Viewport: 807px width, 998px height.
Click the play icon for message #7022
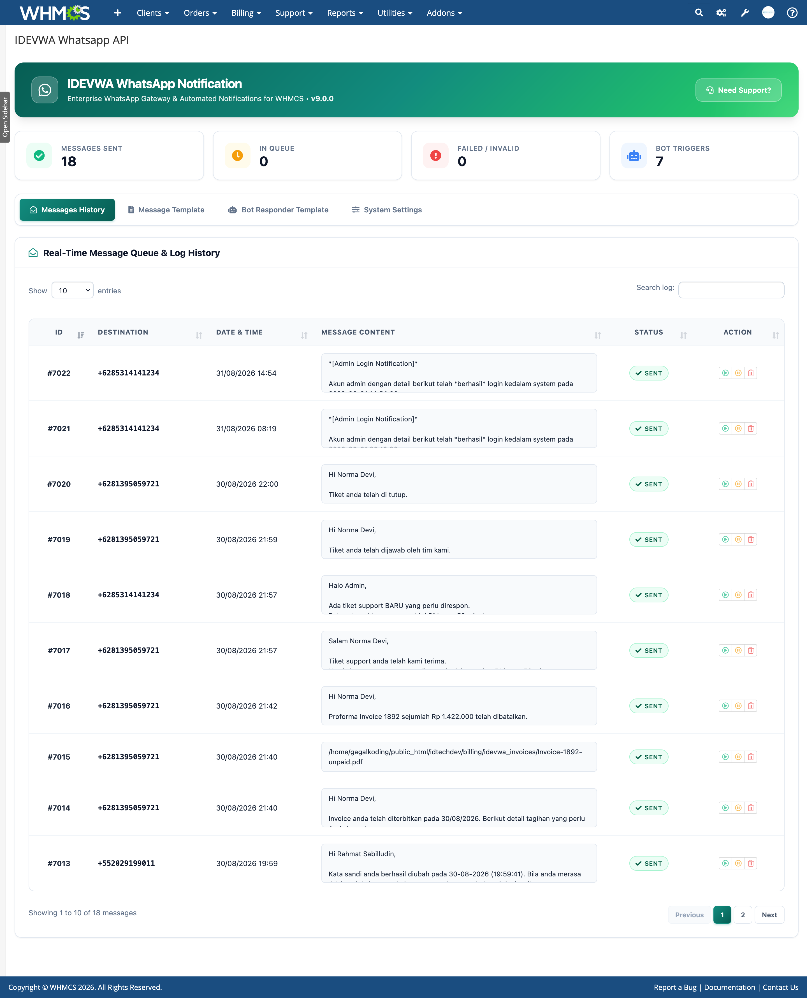pos(725,373)
